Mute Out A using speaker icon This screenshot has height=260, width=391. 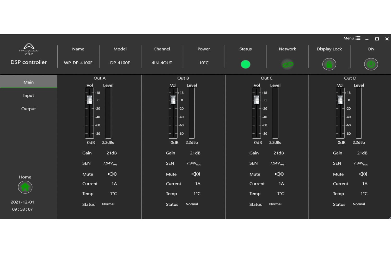point(112,174)
